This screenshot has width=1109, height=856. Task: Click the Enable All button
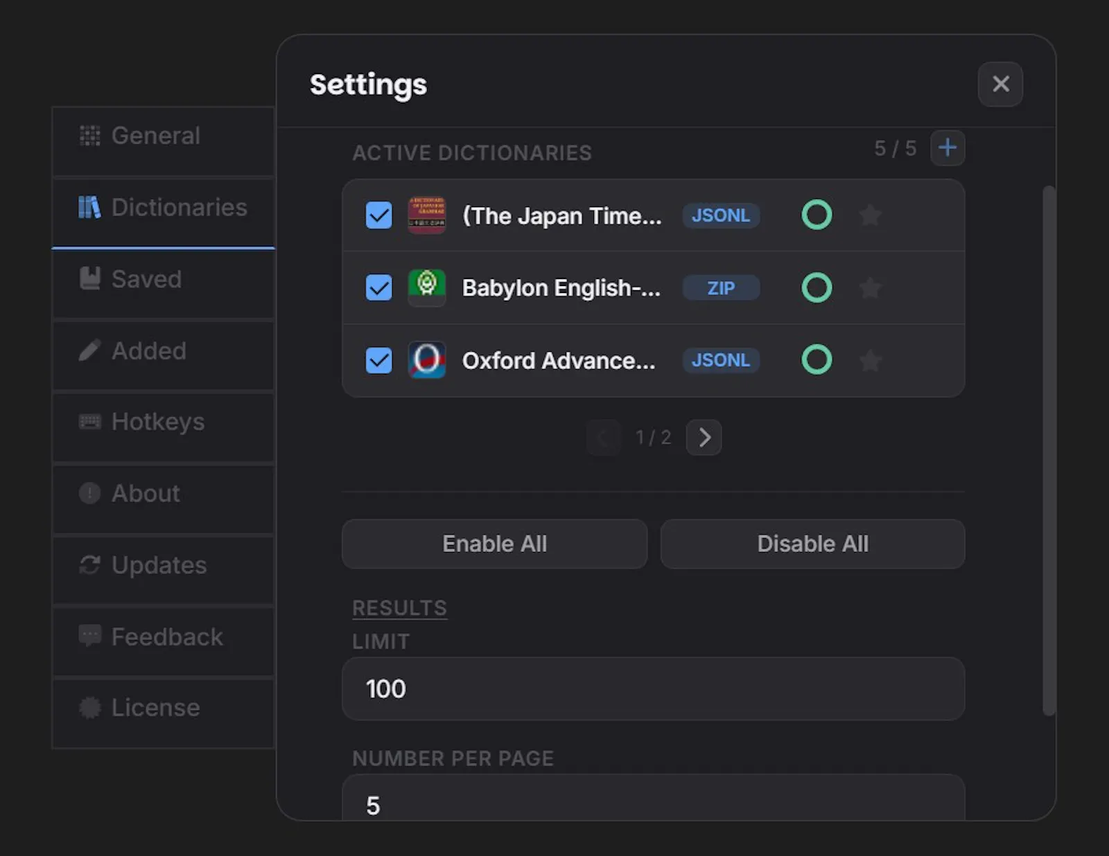[495, 544]
